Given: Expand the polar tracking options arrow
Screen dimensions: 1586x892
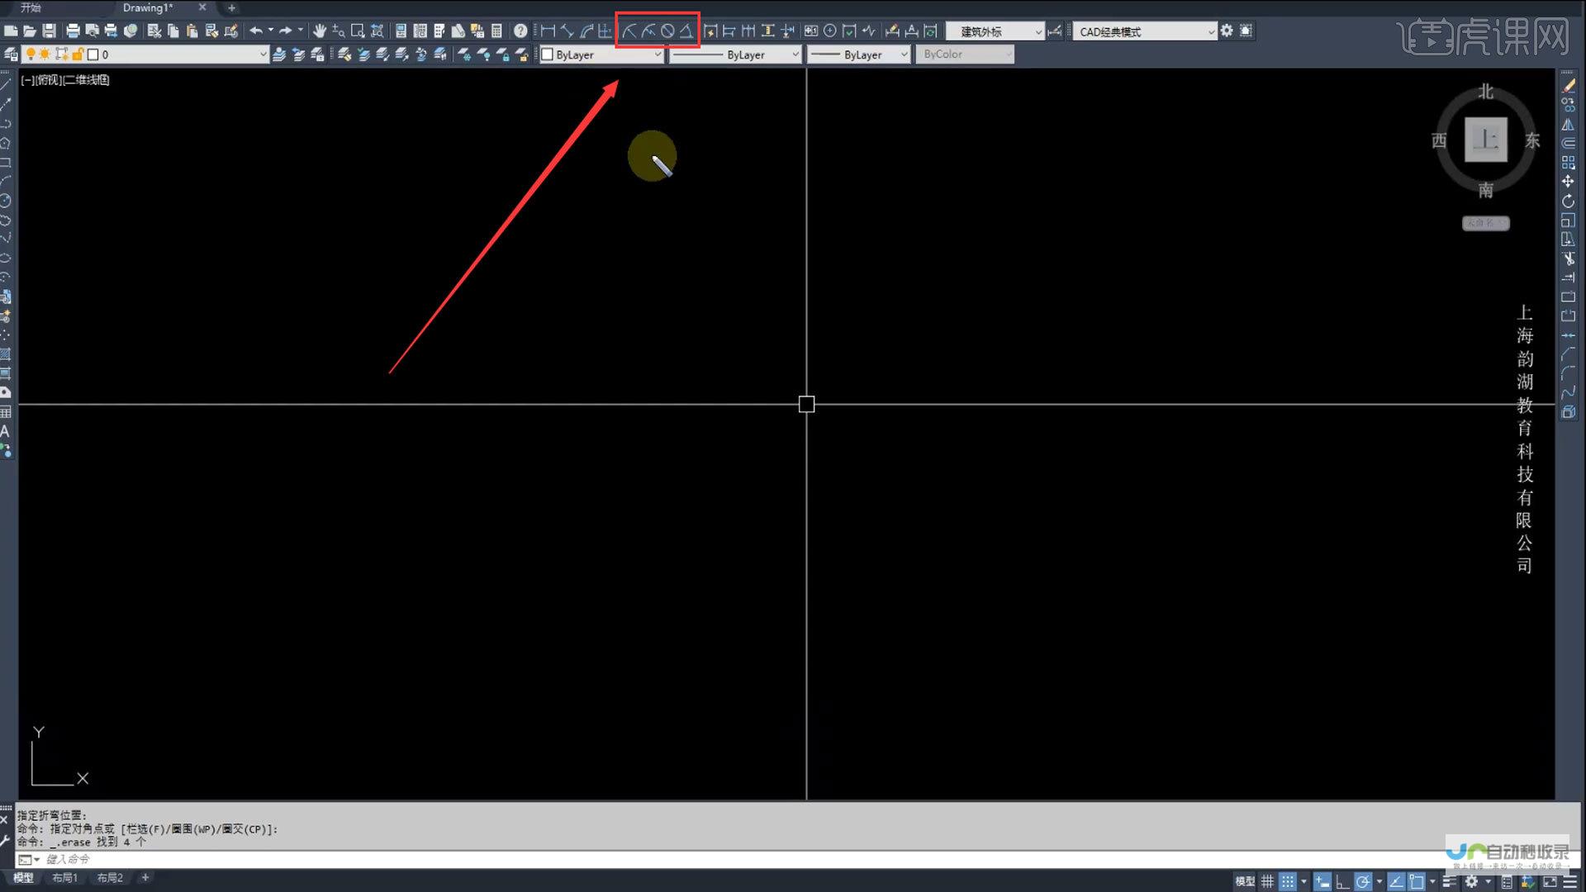Looking at the screenshot, I should pos(1379,881).
